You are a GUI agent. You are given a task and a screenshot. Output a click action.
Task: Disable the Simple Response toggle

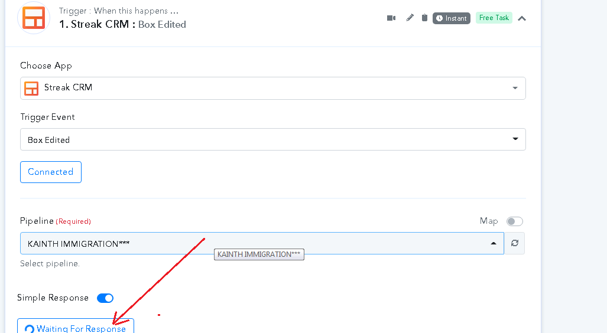[105, 298]
